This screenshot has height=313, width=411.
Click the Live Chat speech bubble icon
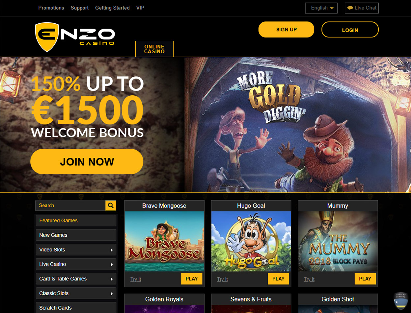coord(350,8)
